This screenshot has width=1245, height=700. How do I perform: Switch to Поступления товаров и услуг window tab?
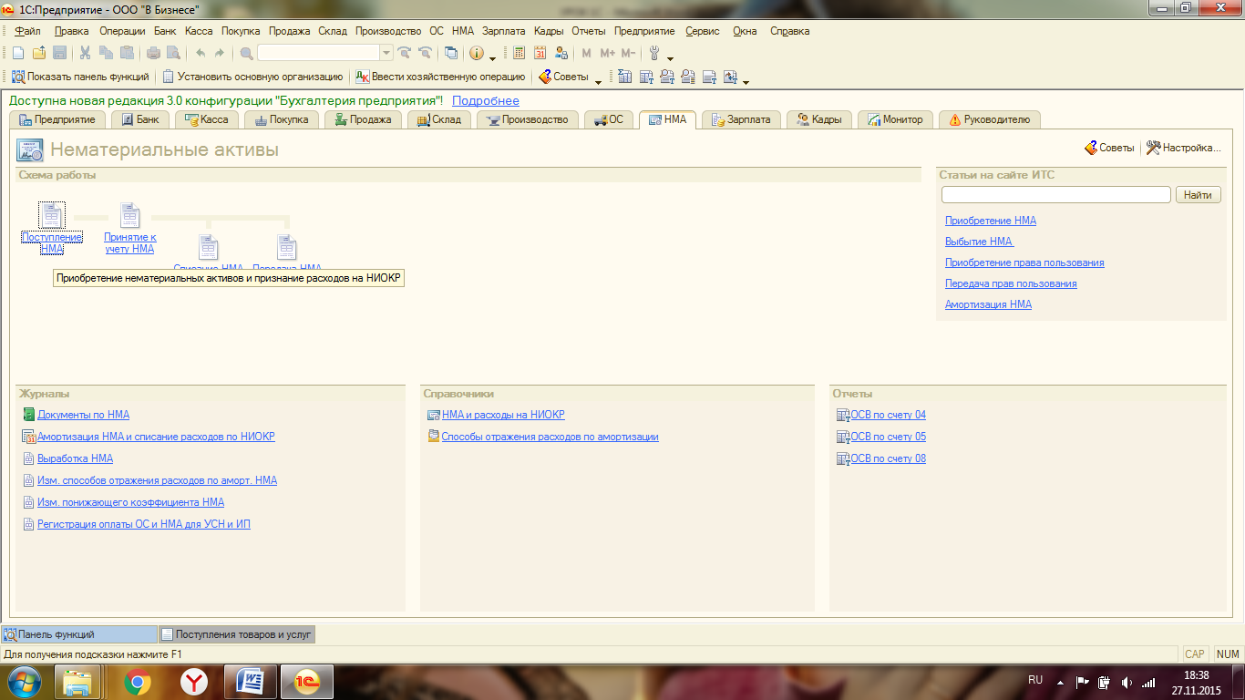237,634
